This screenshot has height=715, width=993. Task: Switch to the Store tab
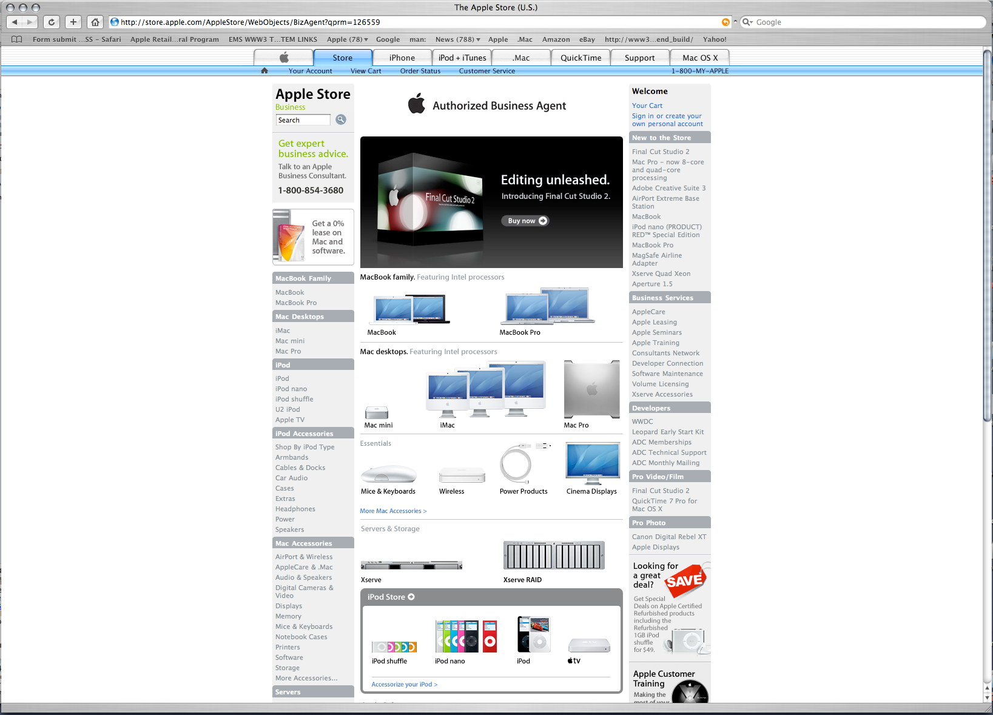pyautogui.click(x=342, y=58)
